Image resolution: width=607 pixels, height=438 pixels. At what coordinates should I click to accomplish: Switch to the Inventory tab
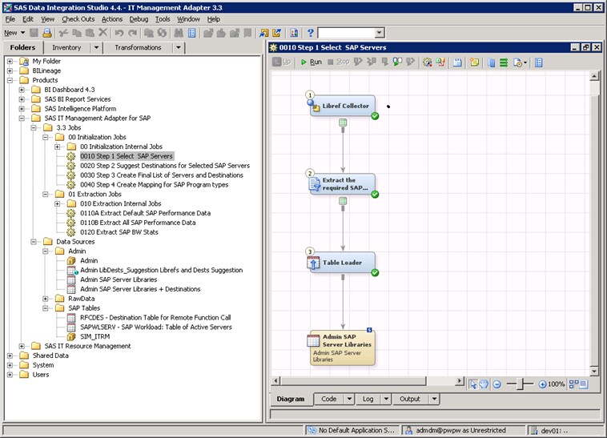pyautogui.click(x=66, y=47)
